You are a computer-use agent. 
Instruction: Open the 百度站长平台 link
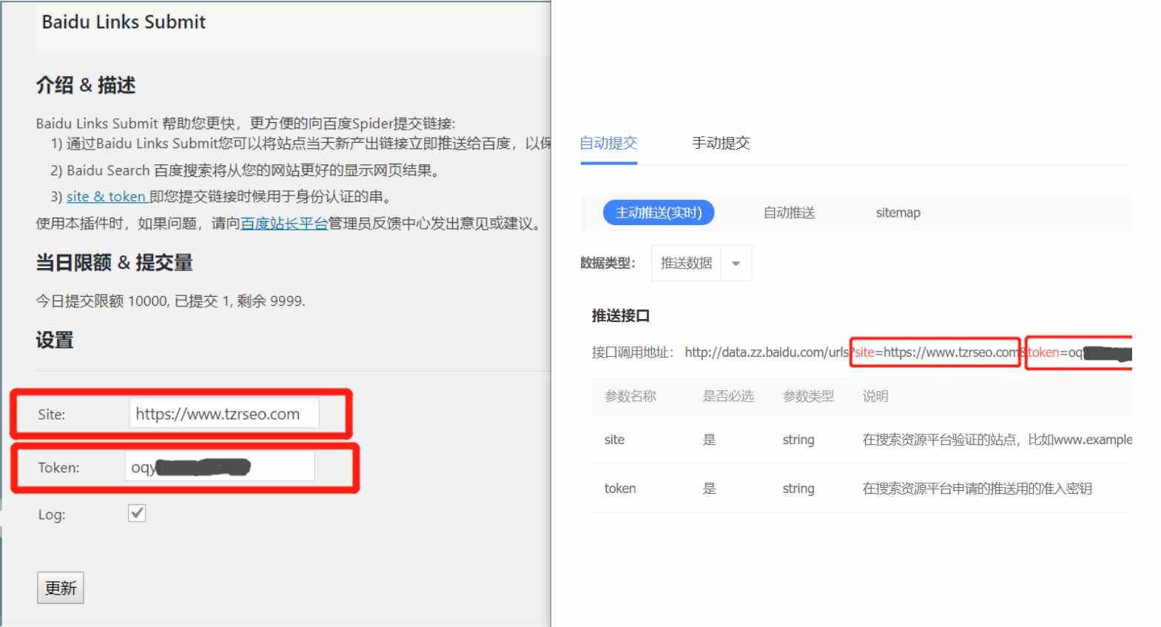(x=284, y=223)
